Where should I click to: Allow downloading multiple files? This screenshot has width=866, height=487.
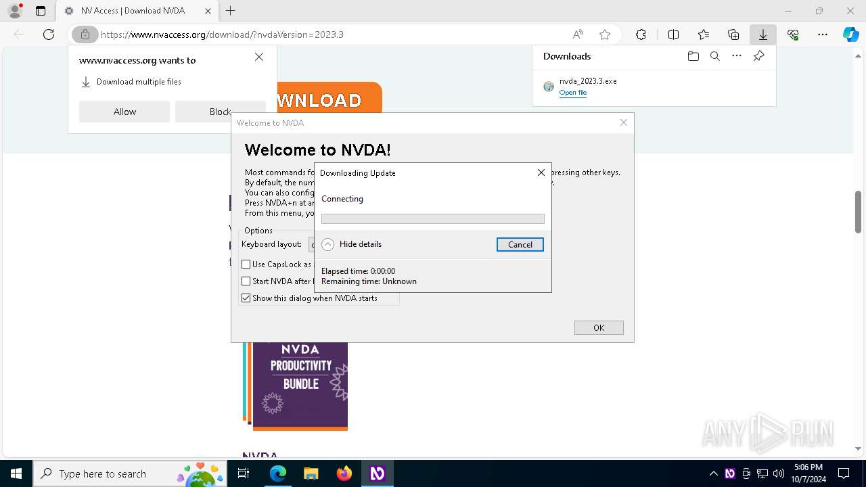coord(124,112)
